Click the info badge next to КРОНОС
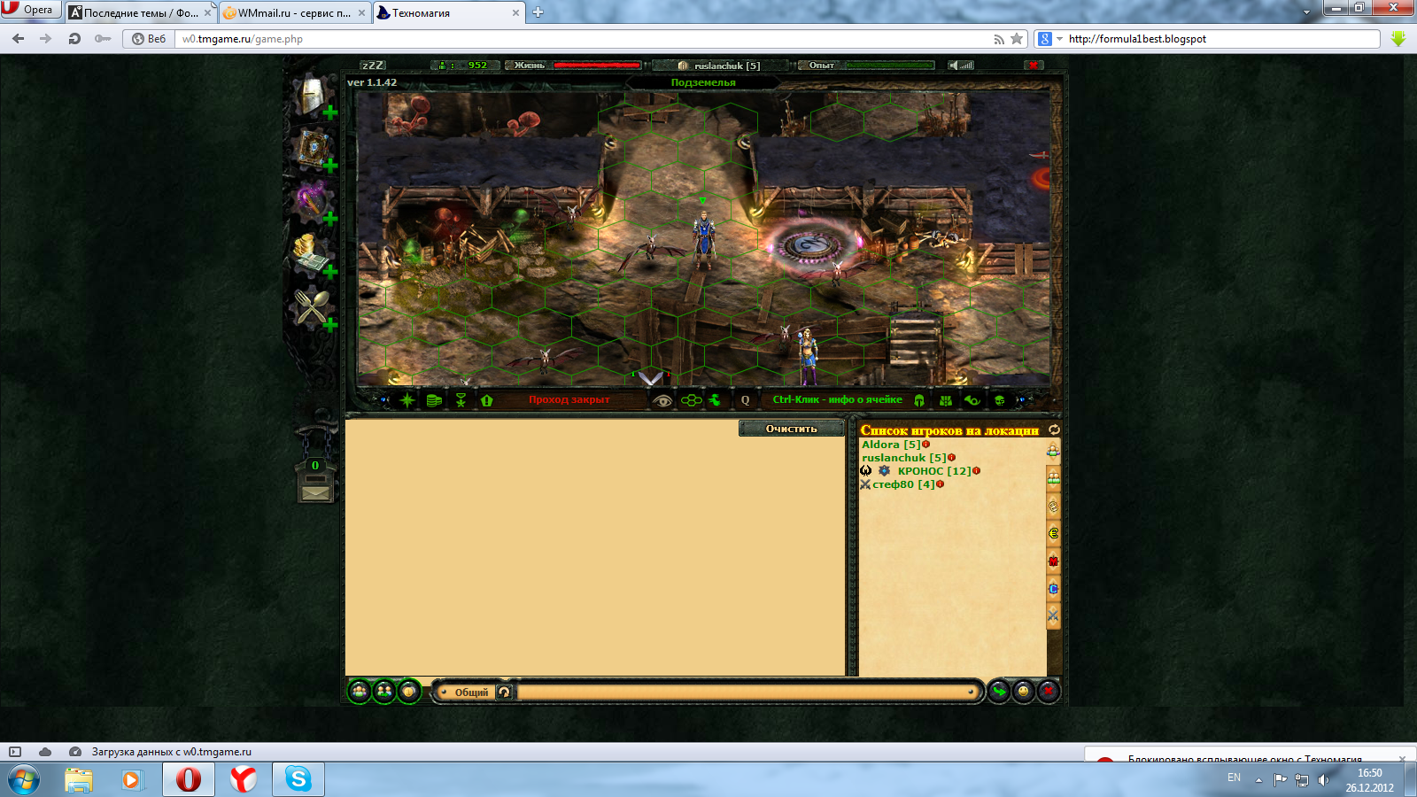 [x=977, y=471]
